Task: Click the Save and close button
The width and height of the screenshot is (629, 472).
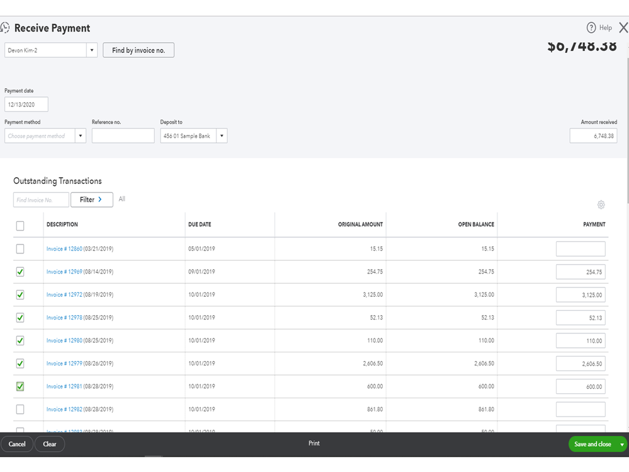Action: (x=592, y=444)
